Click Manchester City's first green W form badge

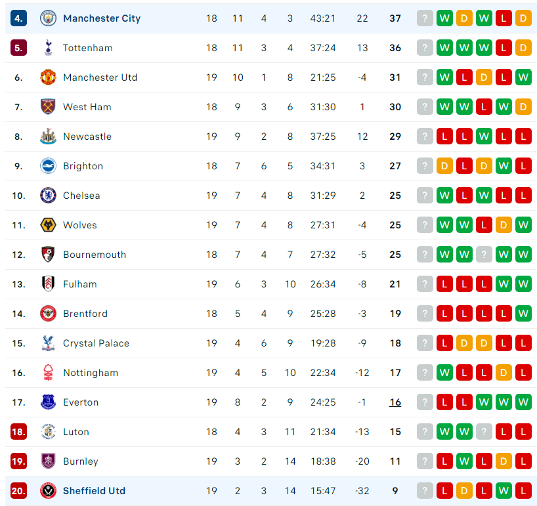[x=444, y=18]
